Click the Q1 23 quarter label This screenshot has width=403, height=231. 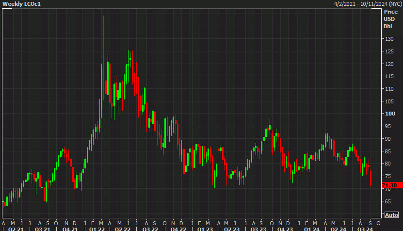(205, 229)
